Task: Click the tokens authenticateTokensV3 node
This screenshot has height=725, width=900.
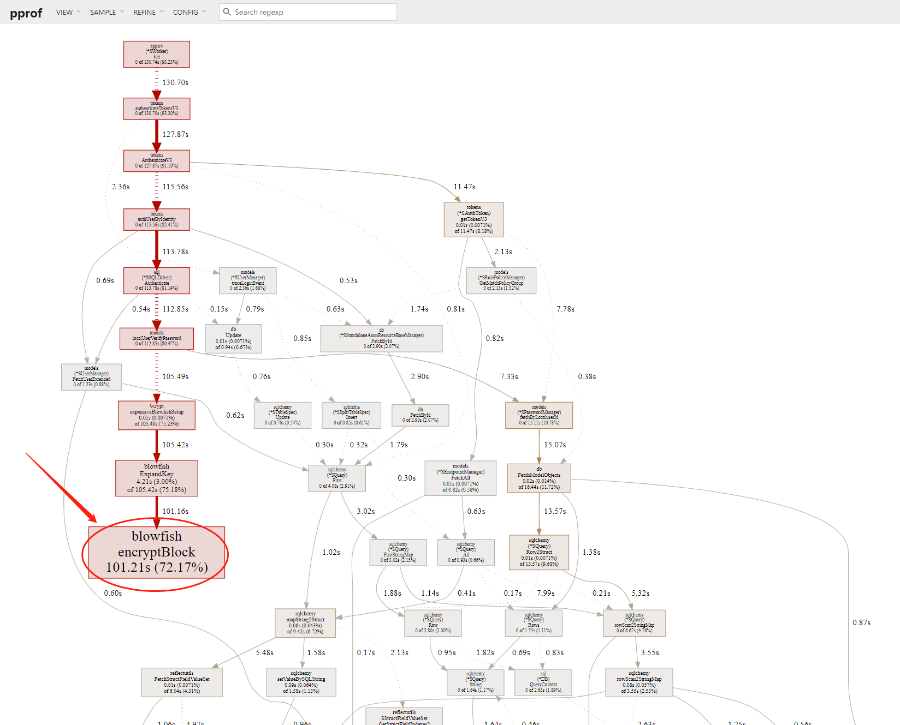Action: (x=157, y=109)
